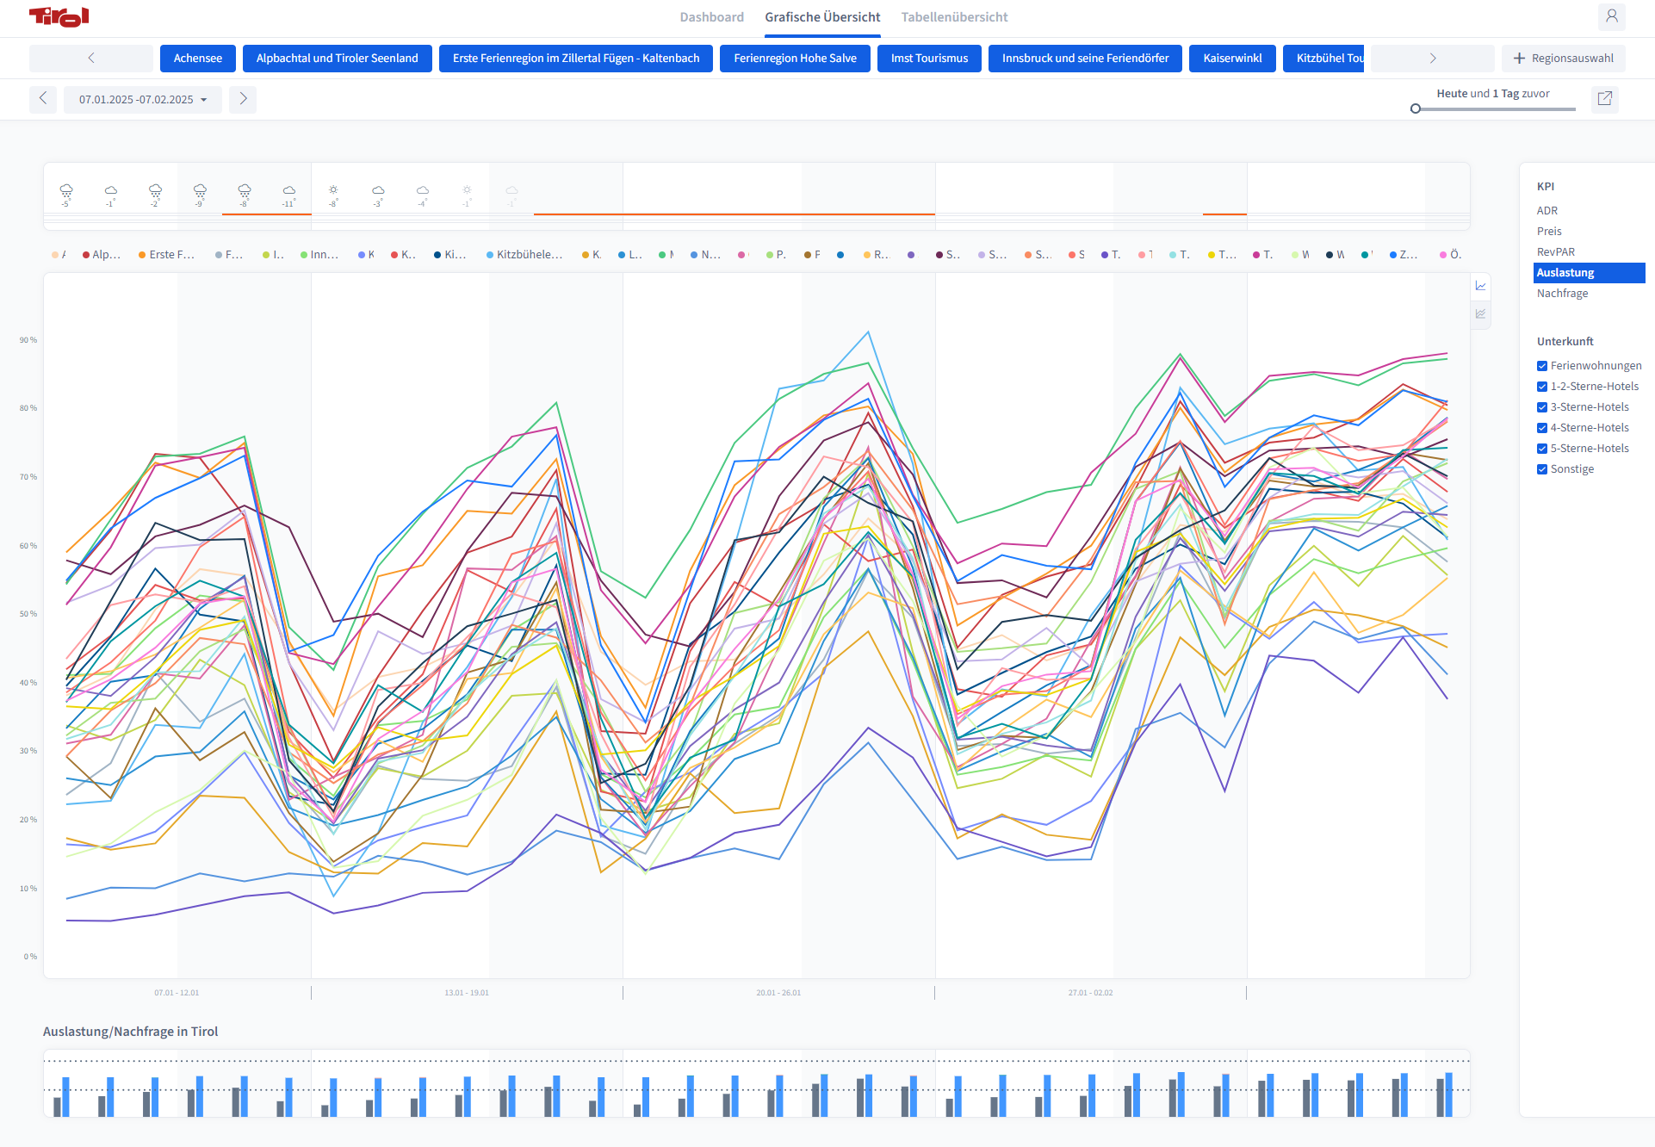Click the Alpbachtal und Tiroler Seenland chip
The image size is (1655, 1147).
[338, 59]
